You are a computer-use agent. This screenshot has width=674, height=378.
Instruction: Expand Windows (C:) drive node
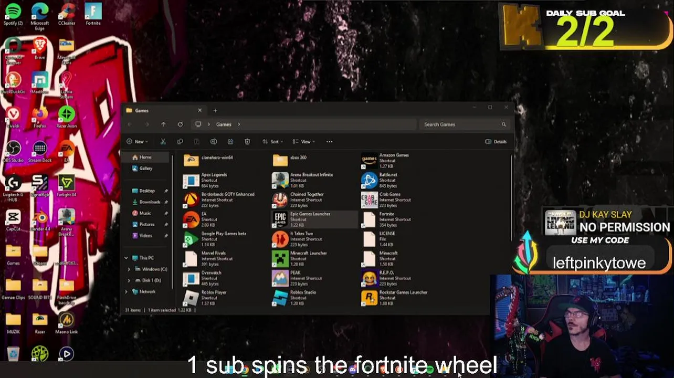[129, 269]
